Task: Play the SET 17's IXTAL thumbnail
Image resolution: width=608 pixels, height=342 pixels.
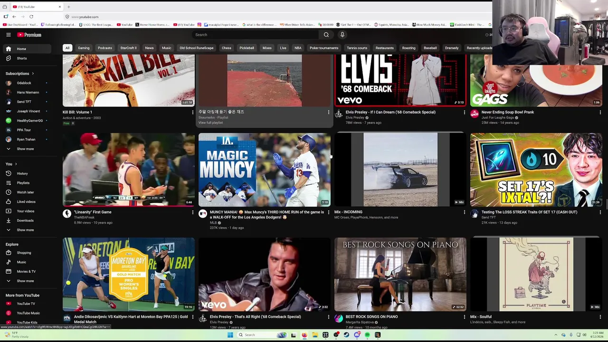Action: pos(536,170)
